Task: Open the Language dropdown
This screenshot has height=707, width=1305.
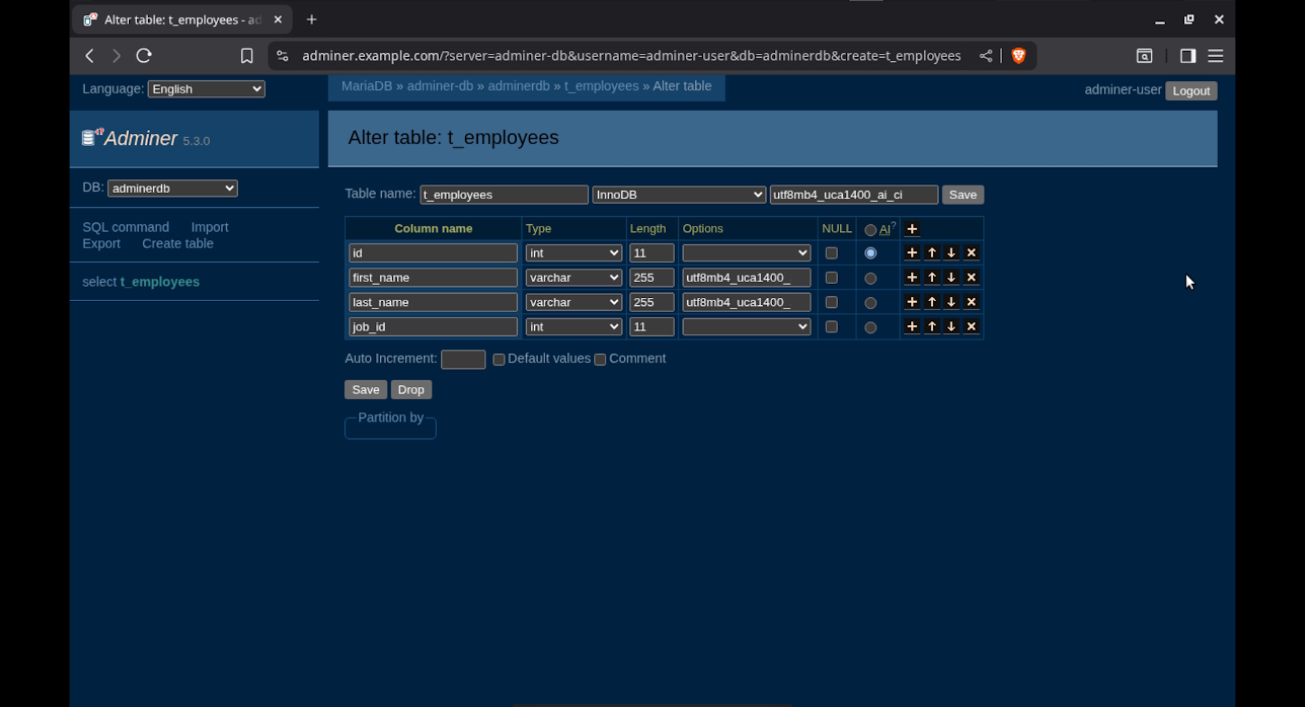Action: (x=206, y=89)
